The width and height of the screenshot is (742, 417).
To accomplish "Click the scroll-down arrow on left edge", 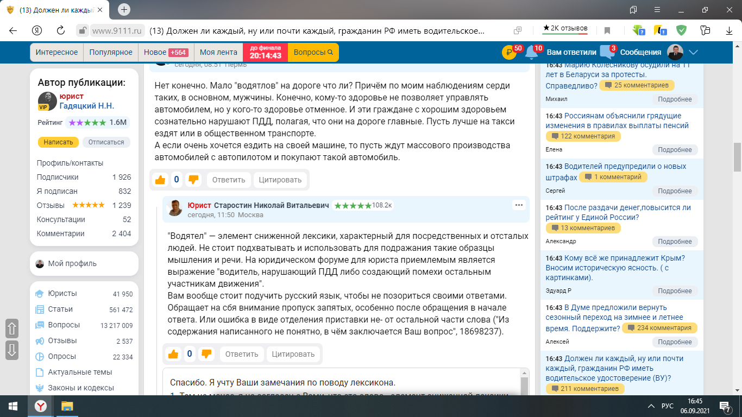I will coord(12,350).
